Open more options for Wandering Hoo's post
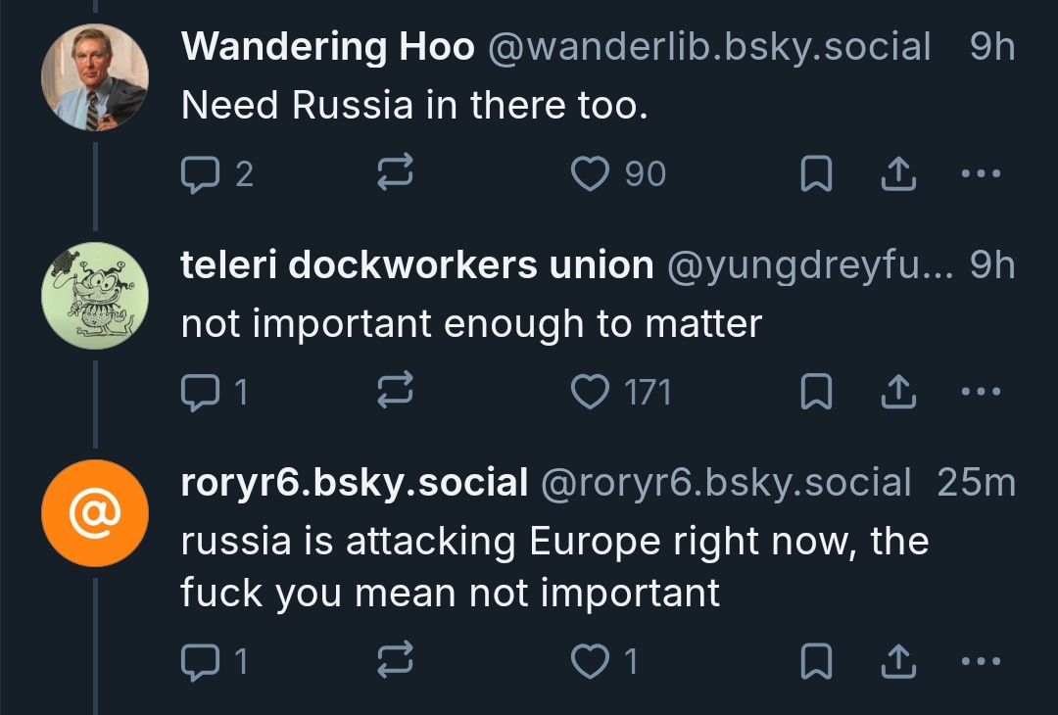Viewport: 1058px width, 715px height. click(x=981, y=174)
